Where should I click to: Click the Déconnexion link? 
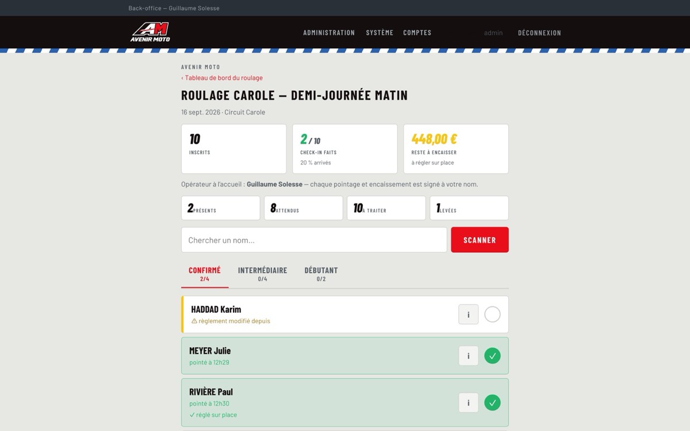(539, 33)
